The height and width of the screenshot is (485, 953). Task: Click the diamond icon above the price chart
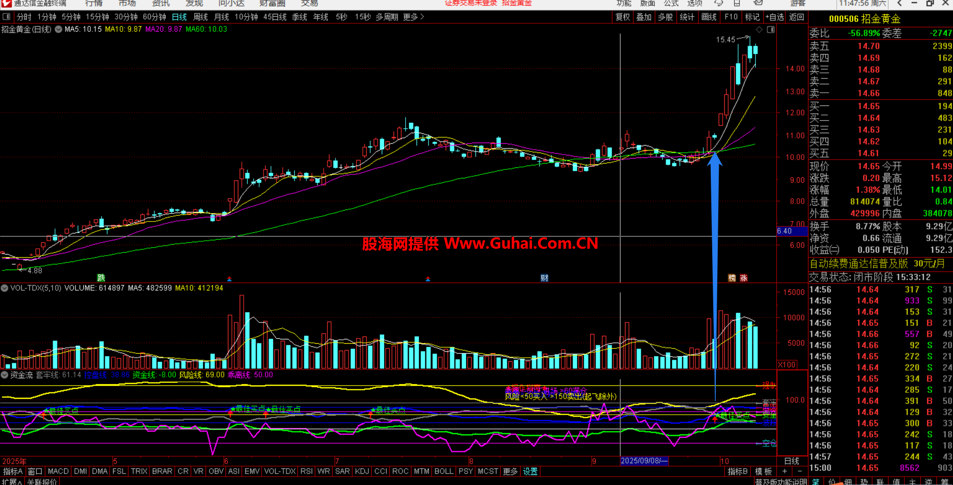[x=759, y=30]
